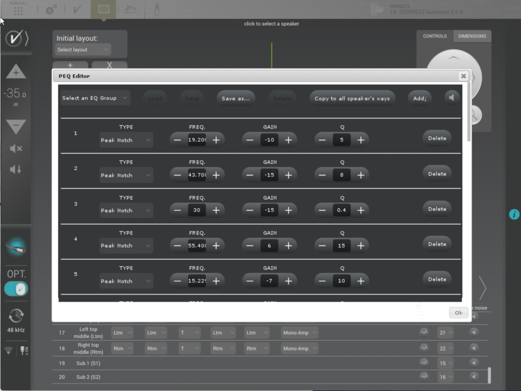This screenshot has height=391, width=521.
Task: Mute the master output
Action: click(x=16, y=148)
